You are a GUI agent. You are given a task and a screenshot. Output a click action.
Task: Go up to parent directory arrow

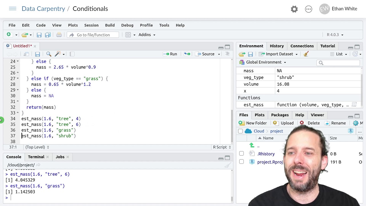point(252,146)
